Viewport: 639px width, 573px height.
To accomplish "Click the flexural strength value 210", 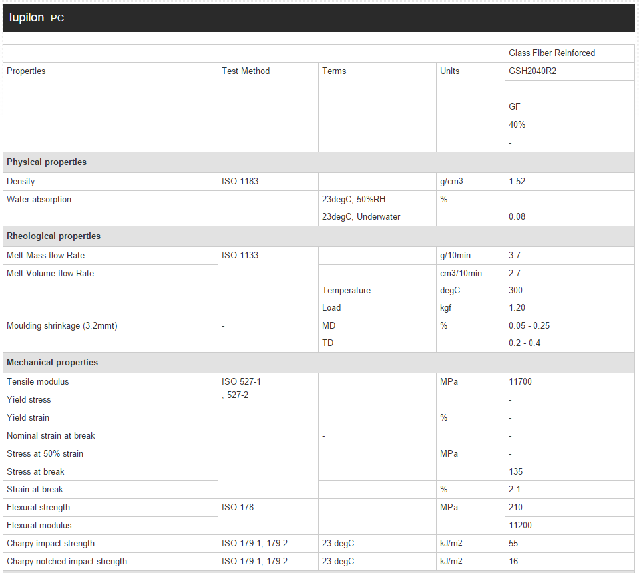I will tap(515, 507).
